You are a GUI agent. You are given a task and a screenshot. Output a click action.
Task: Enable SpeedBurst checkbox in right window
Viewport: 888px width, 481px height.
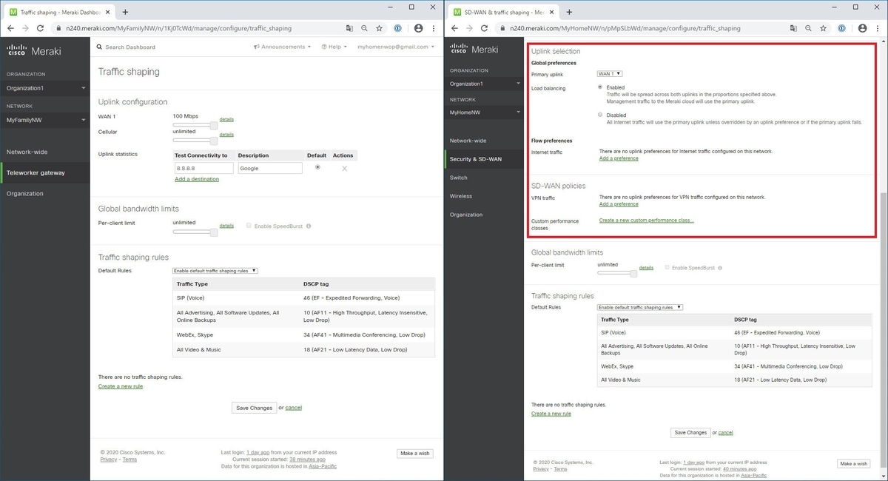(x=667, y=267)
